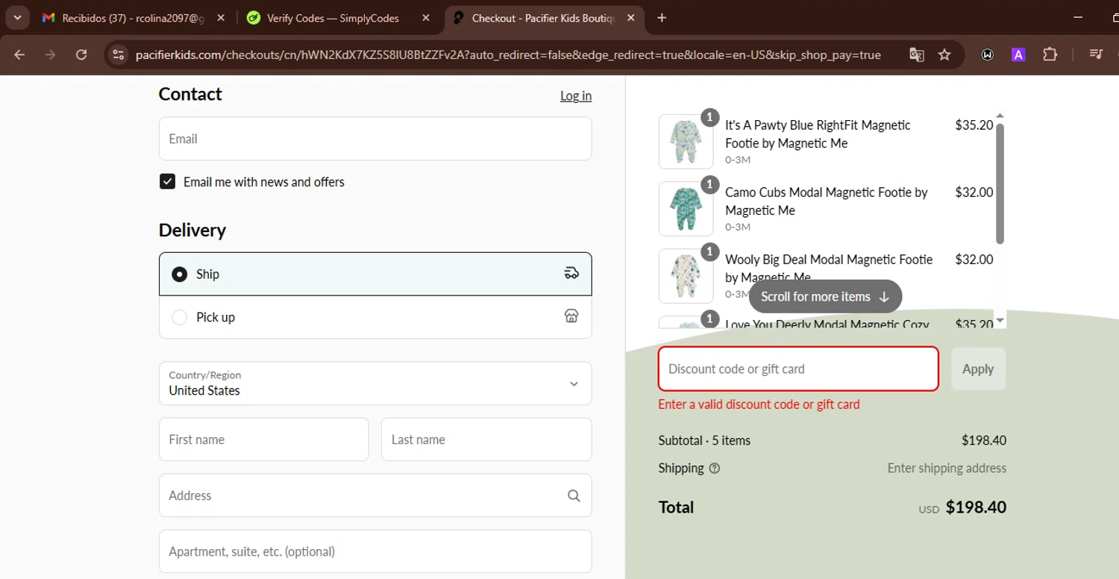The image size is (1119, 579).
Task: Focus the Last name field
Action: pyautogui.click(x=486, y=439)
